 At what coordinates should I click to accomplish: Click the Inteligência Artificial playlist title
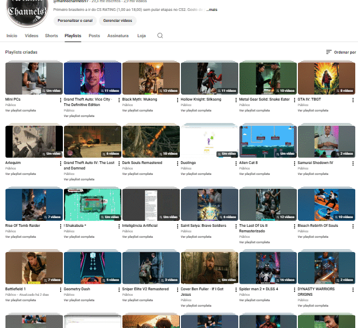click(x=140, y=225)
